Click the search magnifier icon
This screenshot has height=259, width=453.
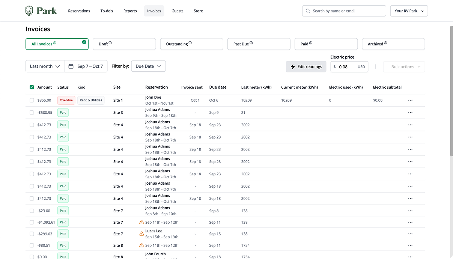click(x=308, y=11)
